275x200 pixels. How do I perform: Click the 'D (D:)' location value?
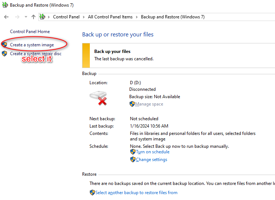[x=135, y=83]
